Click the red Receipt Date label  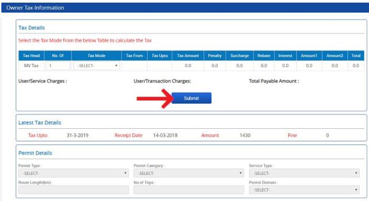click(129, 135)
